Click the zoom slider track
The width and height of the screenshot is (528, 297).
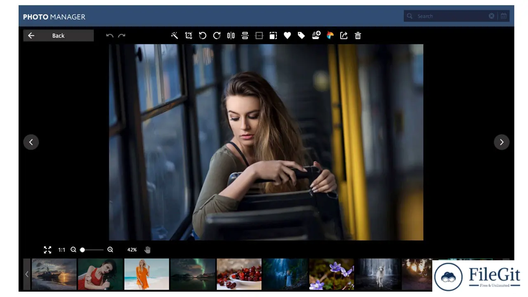[x=92, y=250]
